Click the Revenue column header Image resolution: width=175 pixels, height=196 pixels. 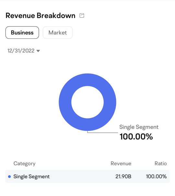tap(121, 164)
